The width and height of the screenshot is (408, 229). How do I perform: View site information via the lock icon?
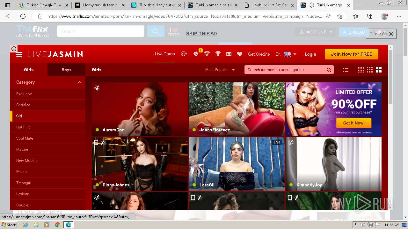pos(40,16)
